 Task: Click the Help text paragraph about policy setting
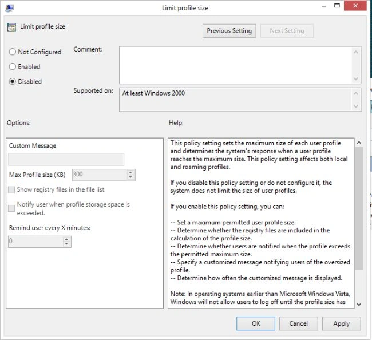tap(259, 155)
